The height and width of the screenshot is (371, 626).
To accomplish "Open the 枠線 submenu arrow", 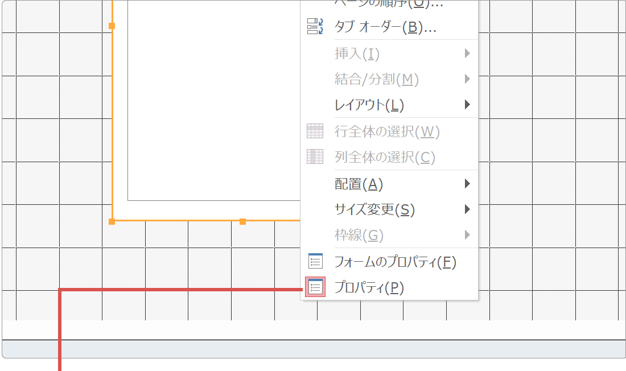I will (468, 234).
